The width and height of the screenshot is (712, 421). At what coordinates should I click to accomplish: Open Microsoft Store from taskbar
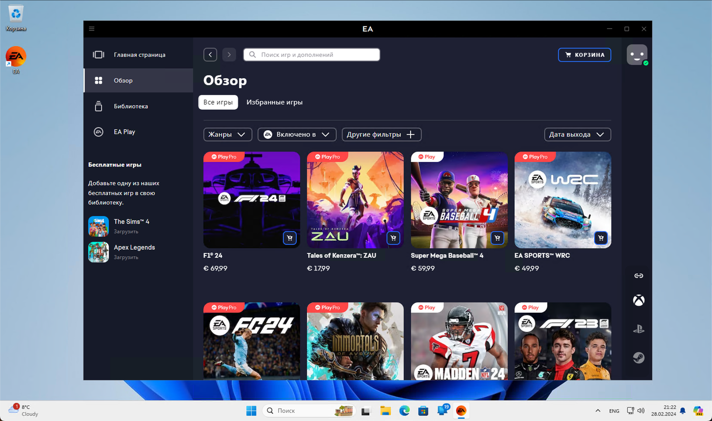[423, 411]
